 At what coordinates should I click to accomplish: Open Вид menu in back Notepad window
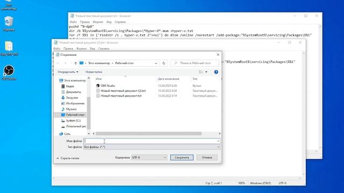coord(109,22)
